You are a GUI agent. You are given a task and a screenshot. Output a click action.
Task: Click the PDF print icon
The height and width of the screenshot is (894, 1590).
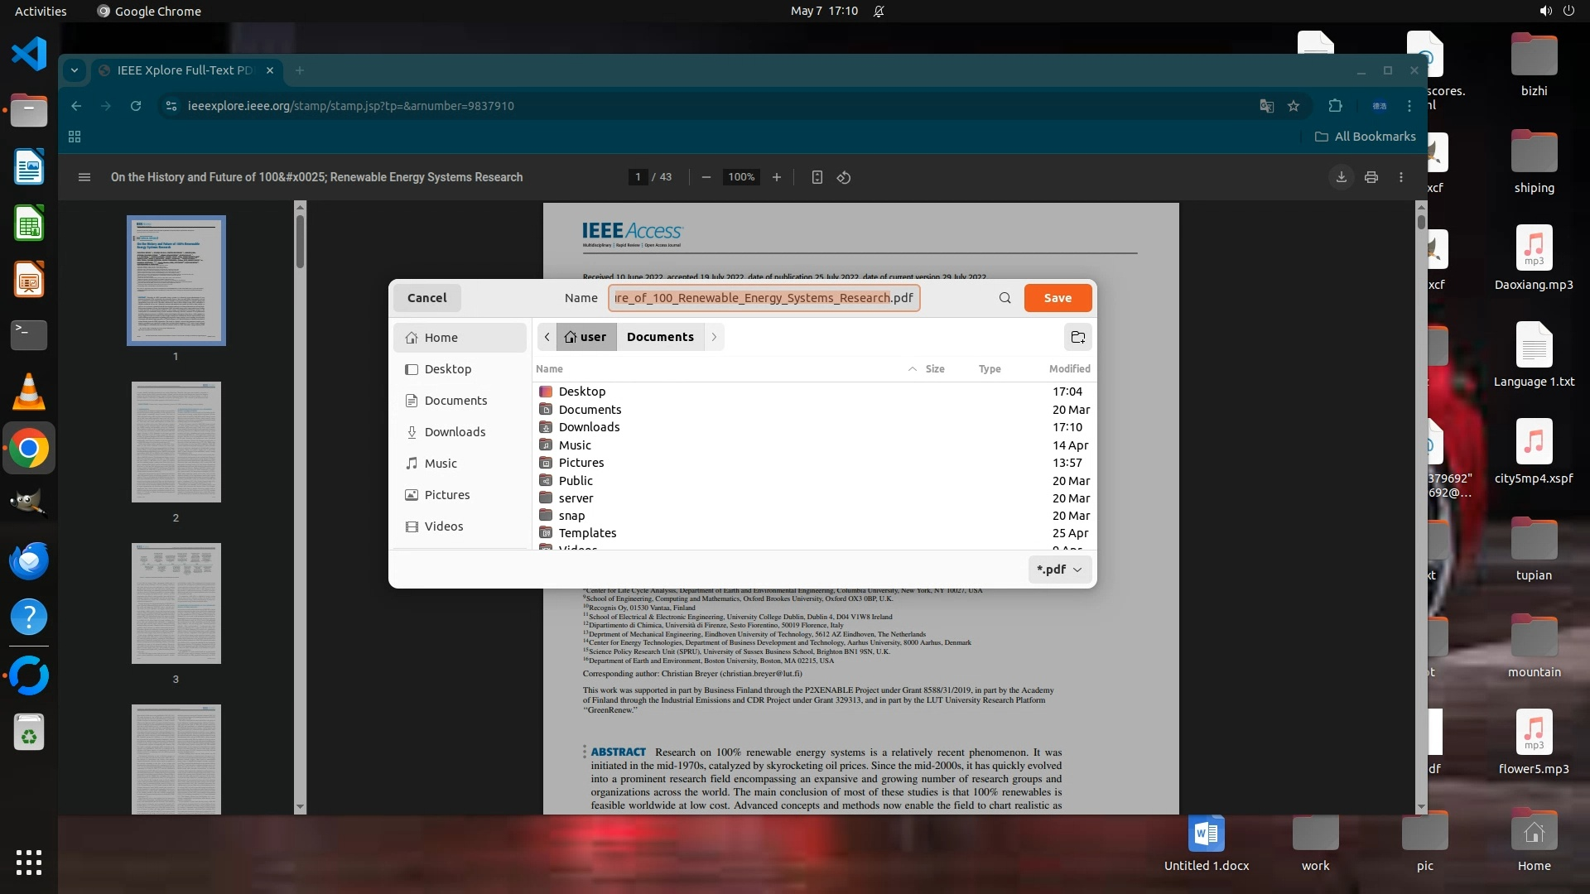[1371, 177]
